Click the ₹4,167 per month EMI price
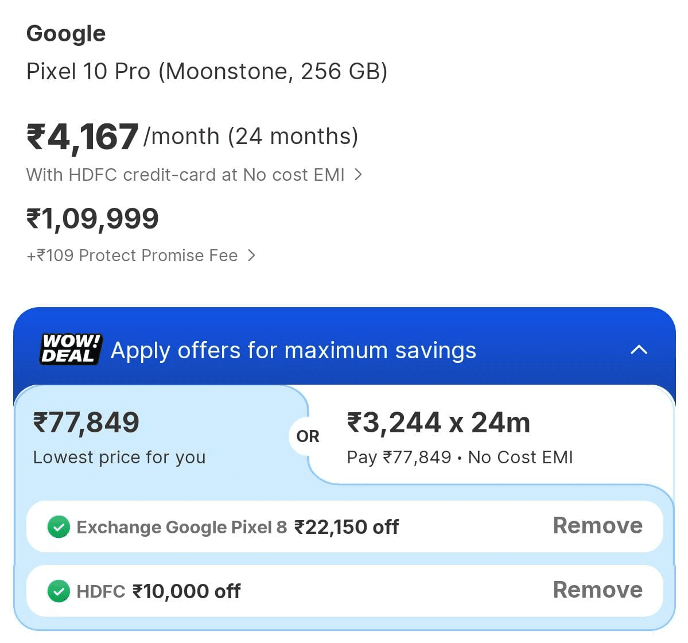This screenshot has height=643, width=688. click(83, 137)
